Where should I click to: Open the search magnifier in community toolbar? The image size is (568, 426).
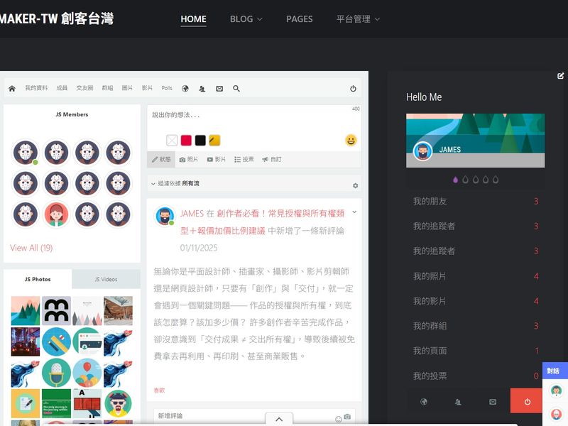tap(236, 88)
